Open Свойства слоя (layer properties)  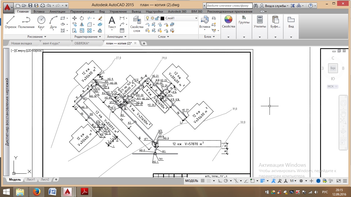[137, 24]
